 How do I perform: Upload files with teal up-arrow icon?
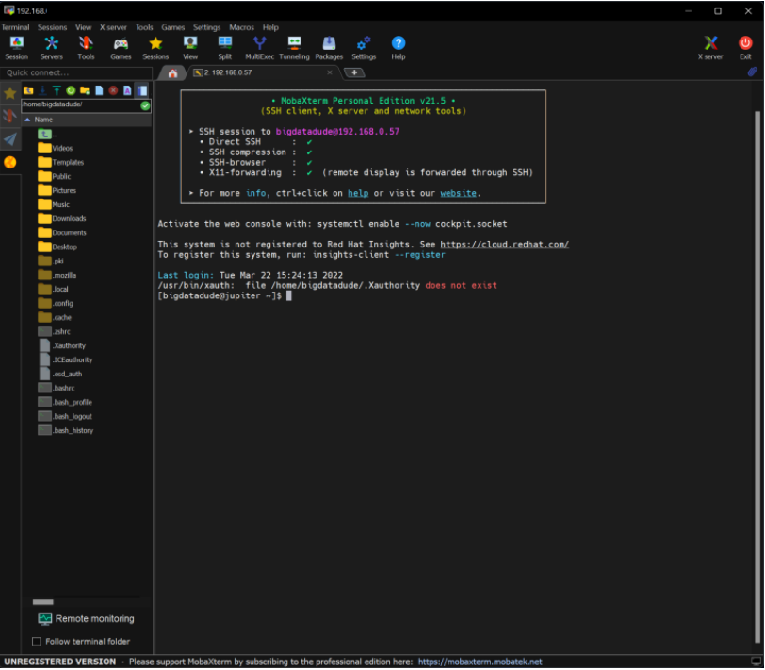(57, 90)
